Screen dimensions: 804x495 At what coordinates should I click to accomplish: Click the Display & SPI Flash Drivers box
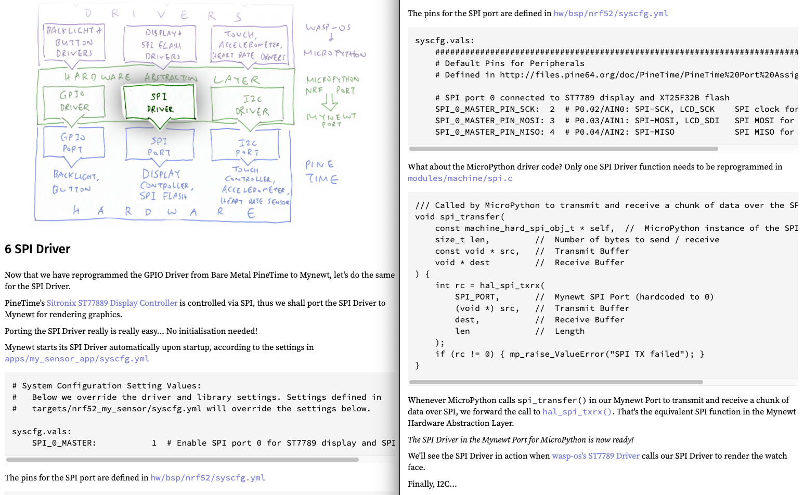tap(160, 44)
